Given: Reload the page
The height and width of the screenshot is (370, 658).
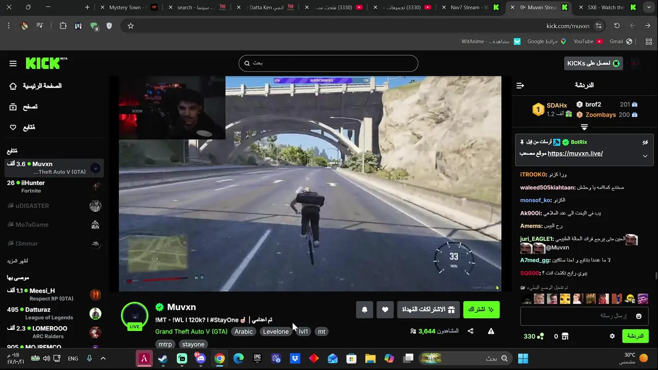Looking at the screenshot, I should (617, 26).
